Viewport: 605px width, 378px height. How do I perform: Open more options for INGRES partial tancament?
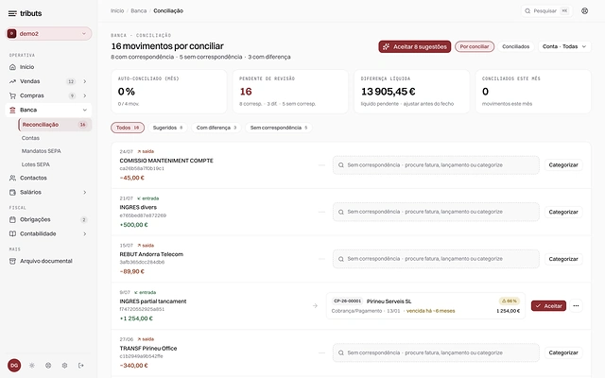576,306
